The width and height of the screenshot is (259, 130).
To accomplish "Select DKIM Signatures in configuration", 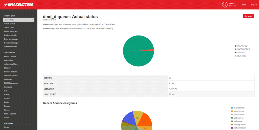I will pyautogui.click(x=11, y=83).
